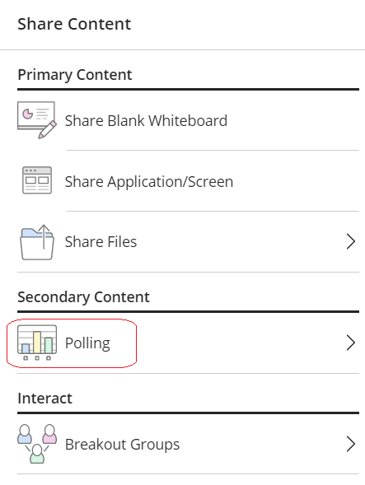365x485 pixels.
Task: Open Polling options via its chevron arrow
Action: (351, 343)
